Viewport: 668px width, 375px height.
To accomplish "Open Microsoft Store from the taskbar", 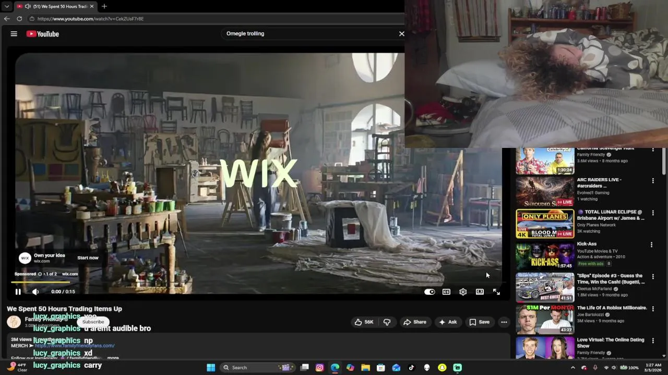I will coord(381,368).
